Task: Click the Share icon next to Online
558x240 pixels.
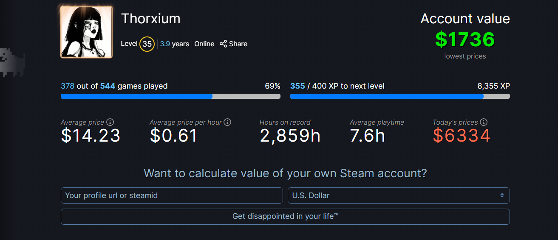Action: [224, 44]
